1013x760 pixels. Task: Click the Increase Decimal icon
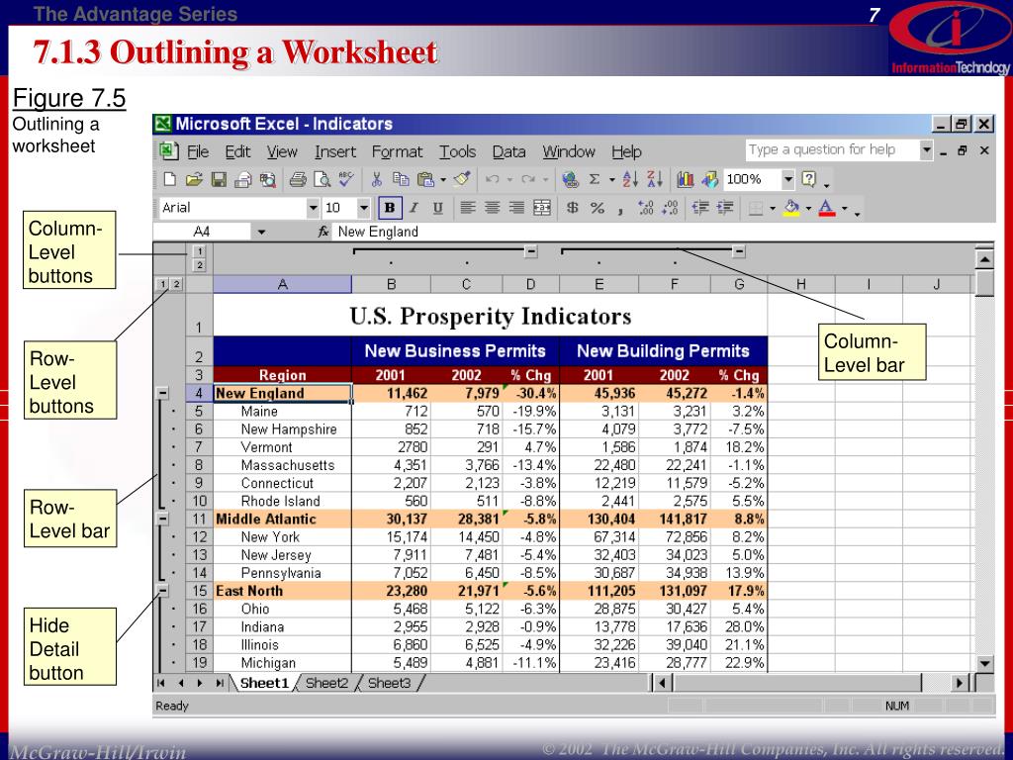coord(645,208)
